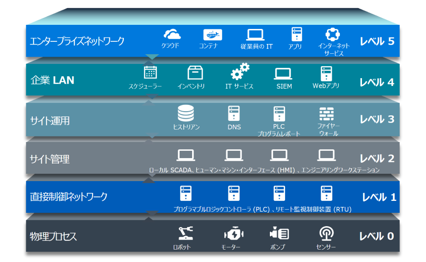Select the ポンプ pump icon
426x262 pixels.
(x=279, y=234)
